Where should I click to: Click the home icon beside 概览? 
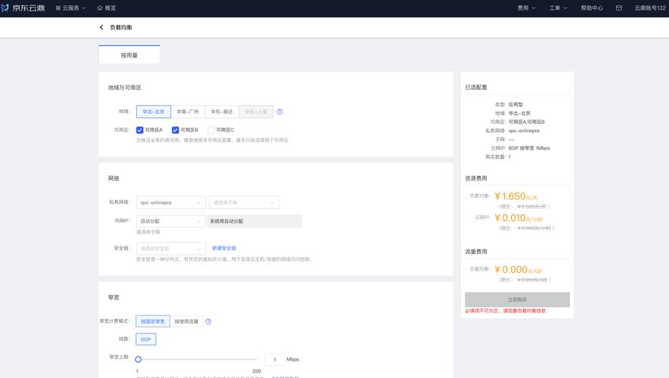100,8
